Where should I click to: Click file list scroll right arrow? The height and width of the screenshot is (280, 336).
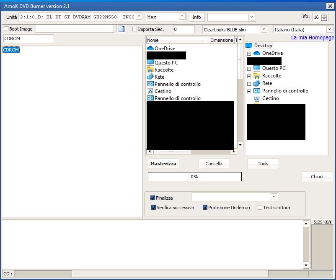pyautogui.click(x=234, y=152)
